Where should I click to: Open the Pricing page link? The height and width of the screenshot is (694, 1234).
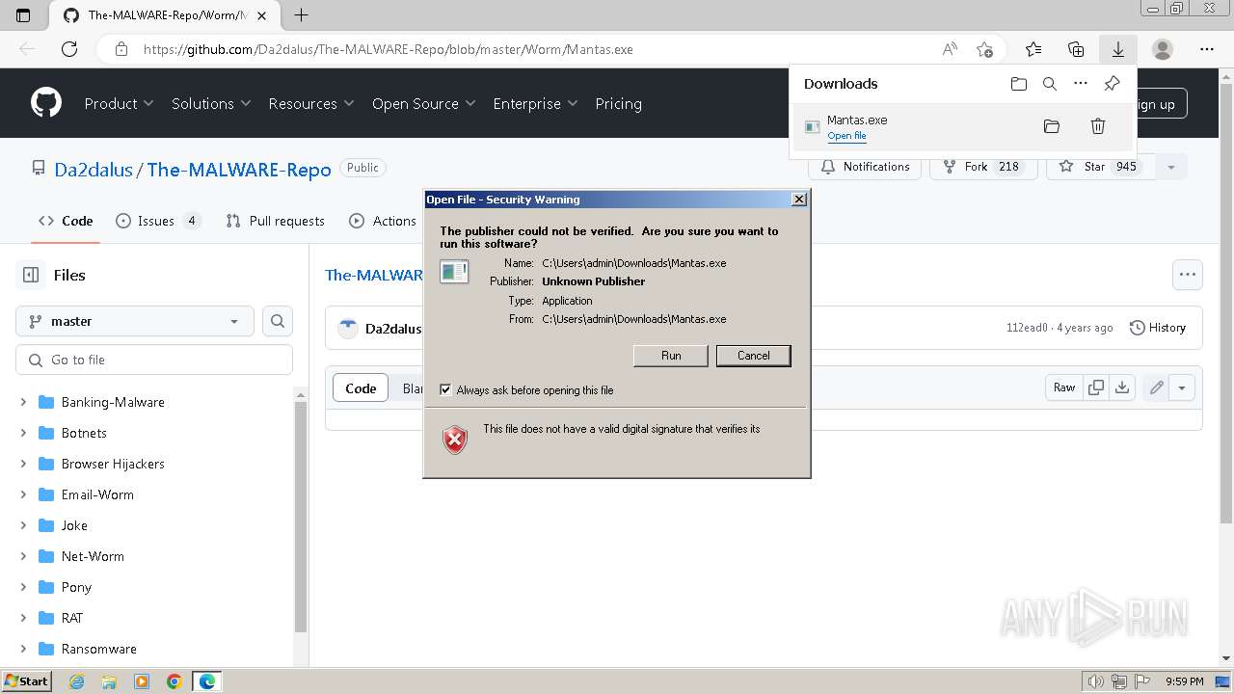(618, 103)
